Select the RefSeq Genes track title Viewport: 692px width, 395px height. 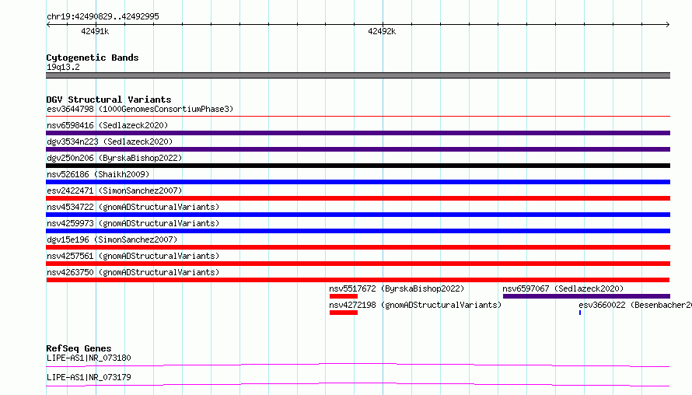[x=79, y=348]
